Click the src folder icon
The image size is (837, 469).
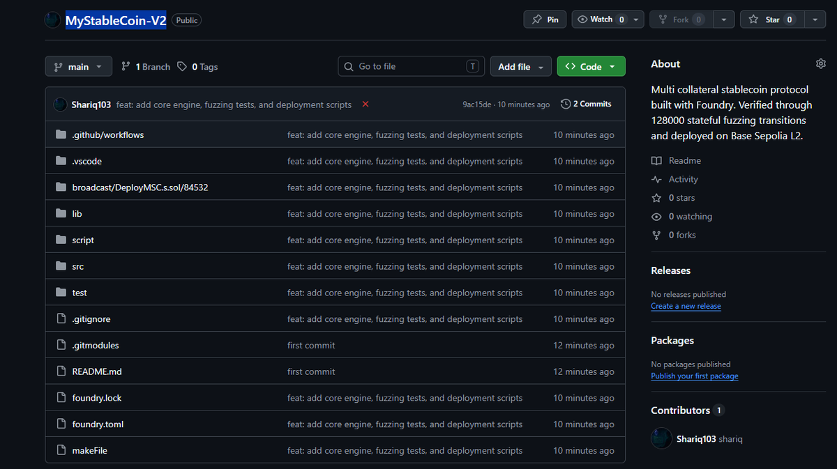tap(61, 266)
